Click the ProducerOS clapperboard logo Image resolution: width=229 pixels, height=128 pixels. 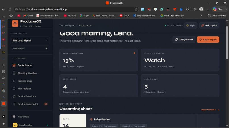coord(15,23)
